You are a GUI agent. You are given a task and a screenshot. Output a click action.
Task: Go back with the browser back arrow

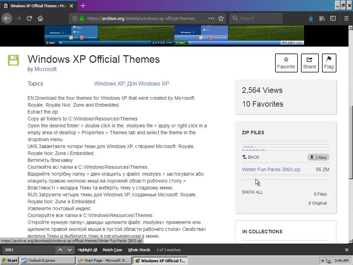click(7, 18)
